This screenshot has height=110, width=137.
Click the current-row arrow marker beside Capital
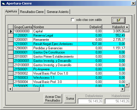click(11, 31)
